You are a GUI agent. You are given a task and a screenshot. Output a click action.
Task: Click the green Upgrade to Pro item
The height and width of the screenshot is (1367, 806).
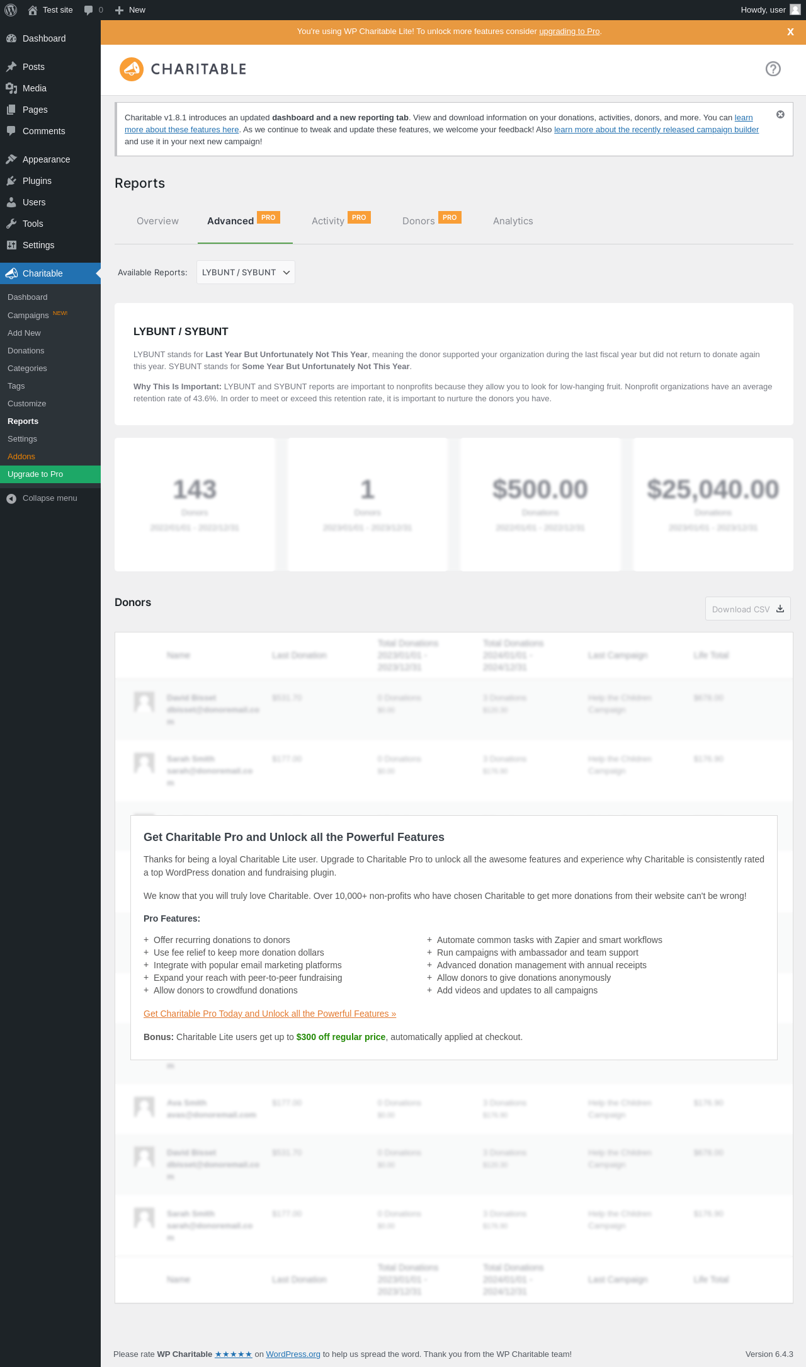tap(50, 474)
